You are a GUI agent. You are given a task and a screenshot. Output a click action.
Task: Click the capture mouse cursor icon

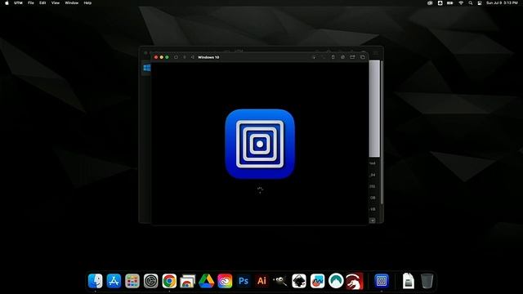[314, 57]
